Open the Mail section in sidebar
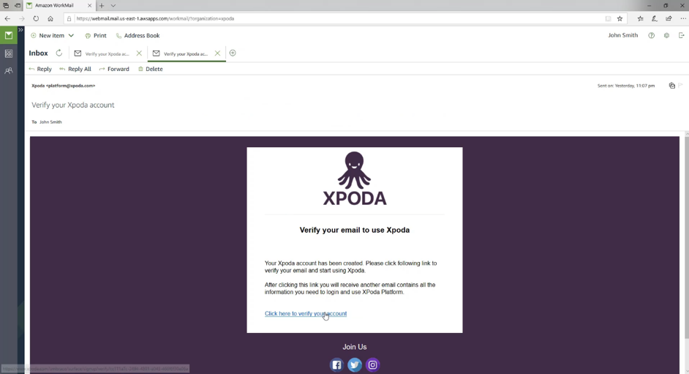Image resolution: width=689 pixels, height=374 pixels. [8, 35]
